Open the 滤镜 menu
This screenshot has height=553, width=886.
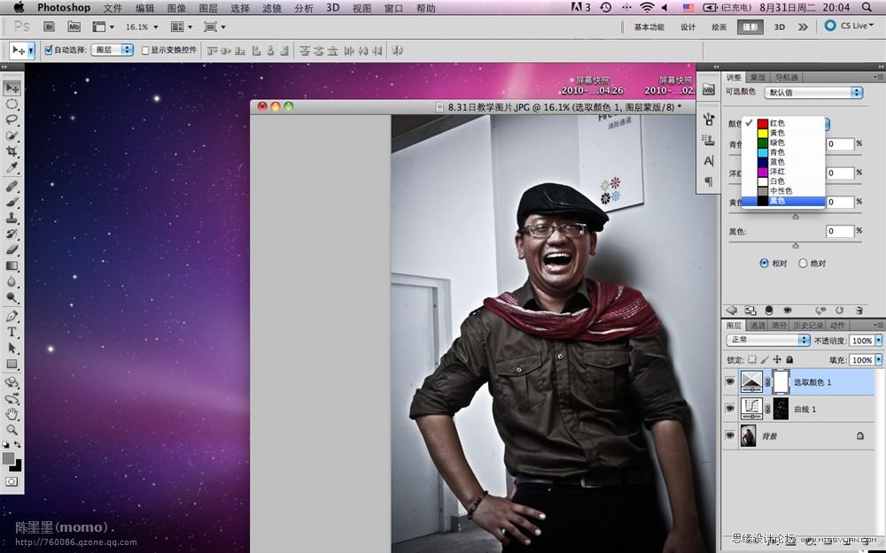point(272,8)
